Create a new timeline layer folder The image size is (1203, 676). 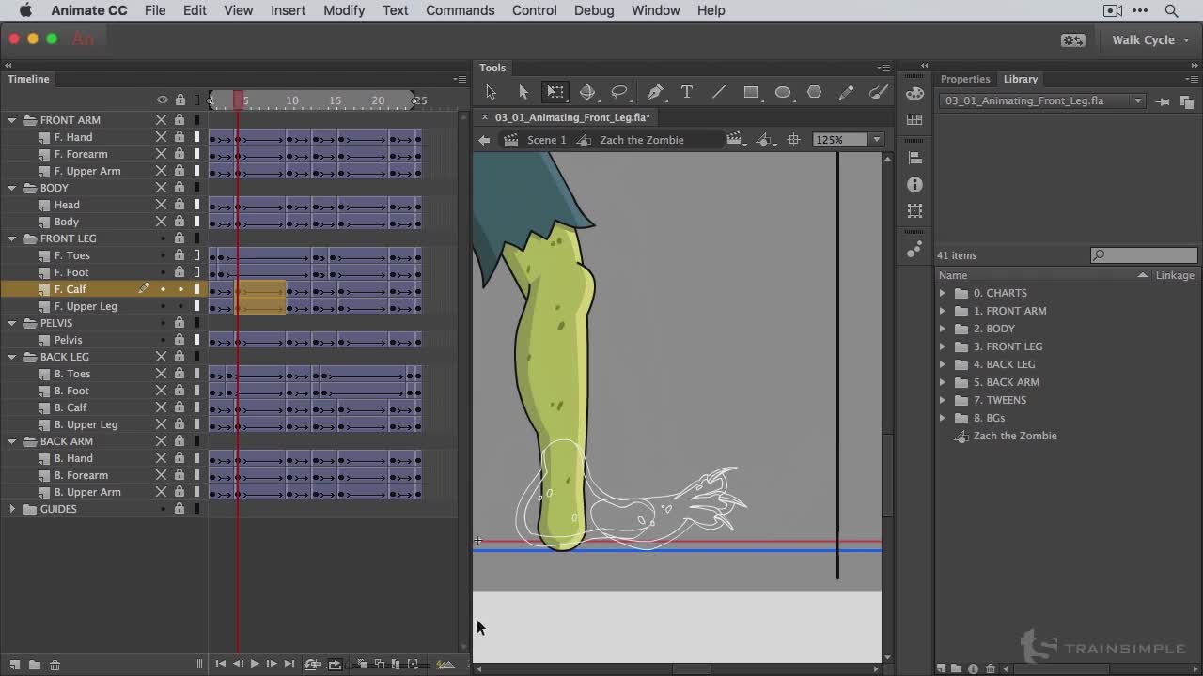(x=34, y=665)
